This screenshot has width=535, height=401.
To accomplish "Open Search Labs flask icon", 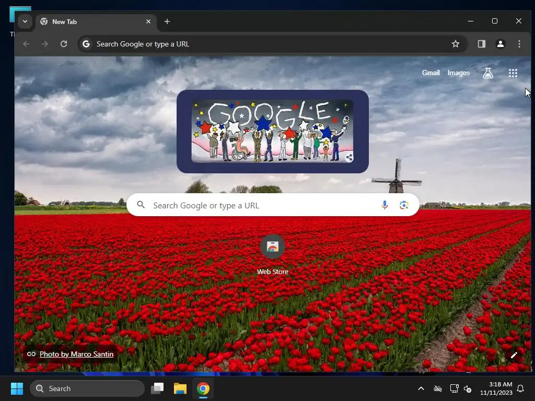I will 488,73.
